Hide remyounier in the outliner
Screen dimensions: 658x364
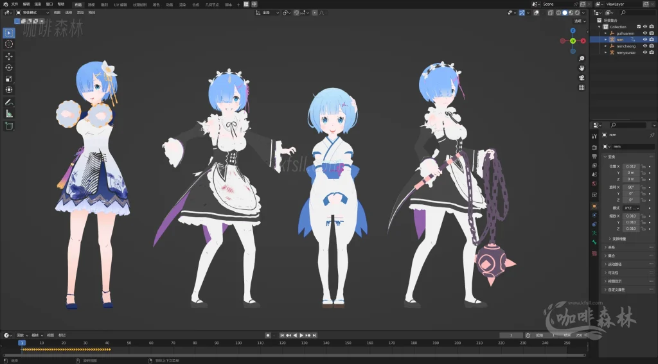tap(645, 53)
